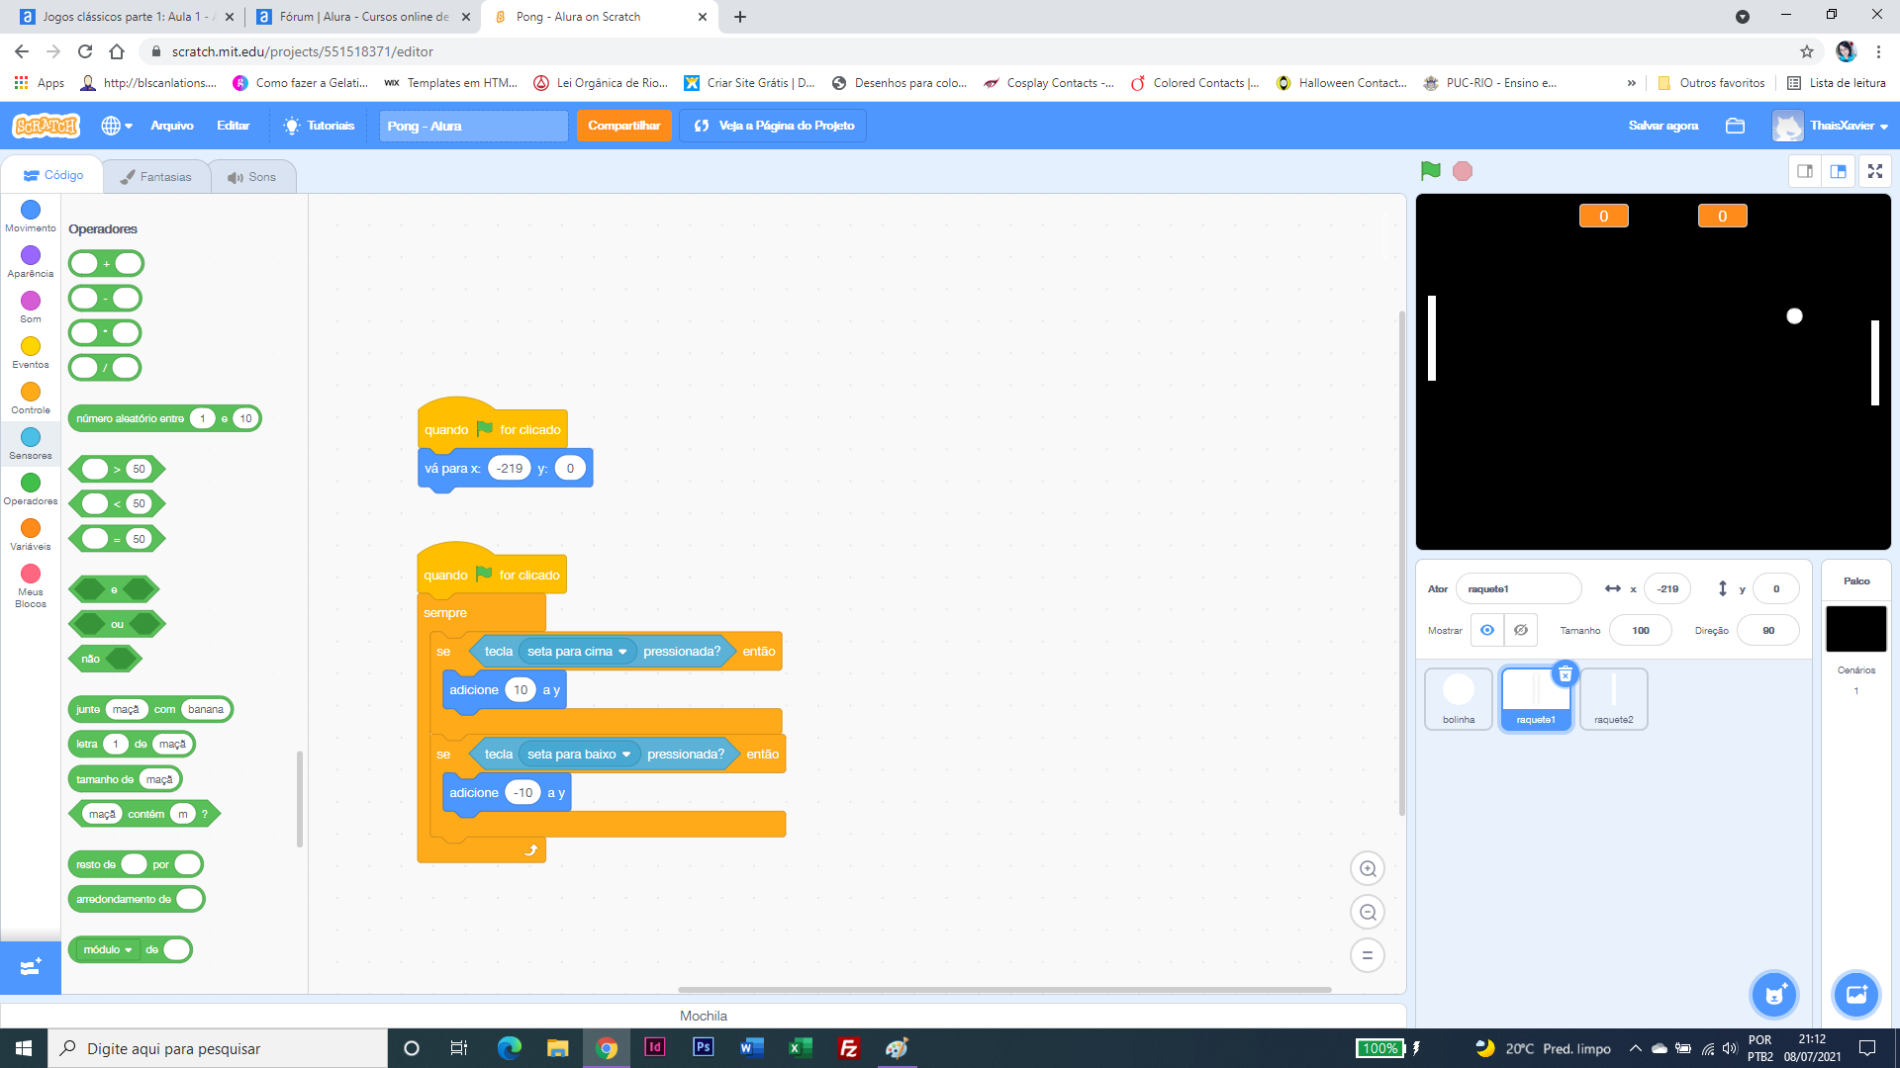This screenshot has width=1900, height=1068.
Task: Open Windows Start menu
Action: point(24,1047)
